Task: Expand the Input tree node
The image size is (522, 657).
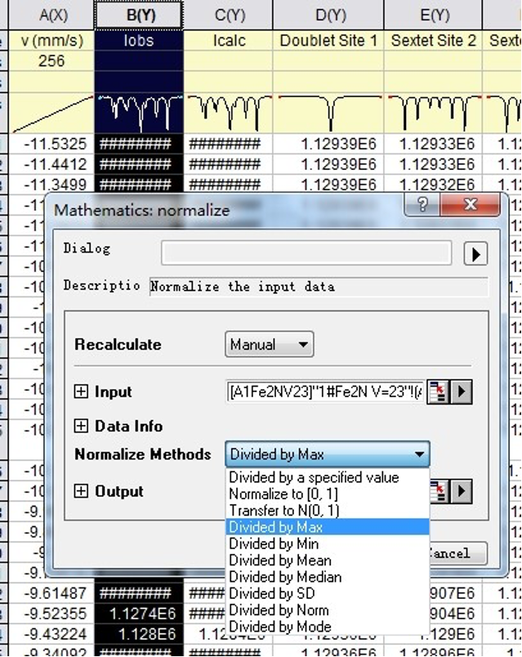Action: [81, 392]
